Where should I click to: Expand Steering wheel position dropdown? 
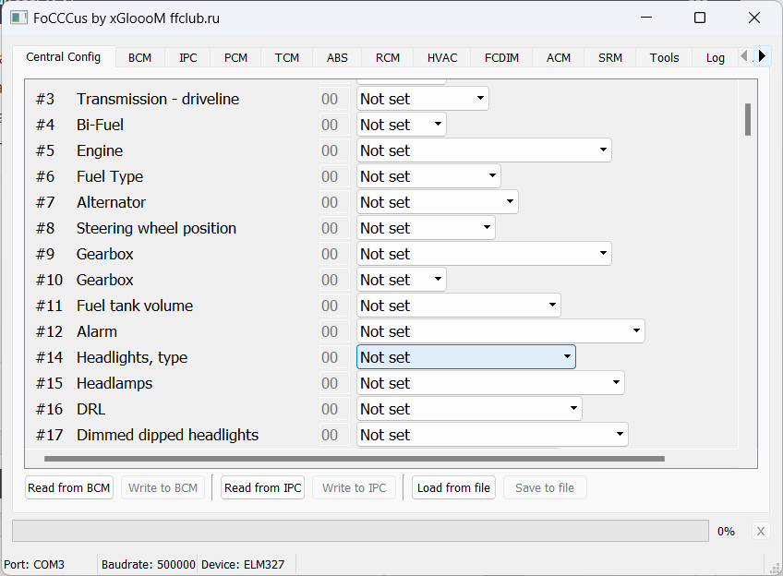click(426, 228)
